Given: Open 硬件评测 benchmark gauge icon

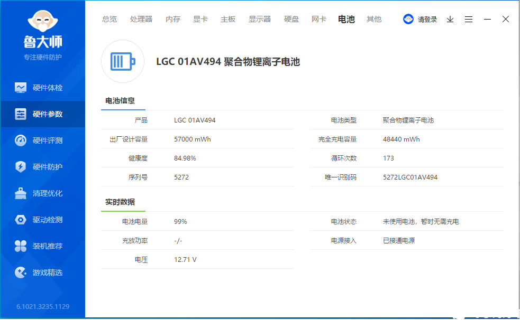Looking at the screenshot, I should click(x=21, y=140).
